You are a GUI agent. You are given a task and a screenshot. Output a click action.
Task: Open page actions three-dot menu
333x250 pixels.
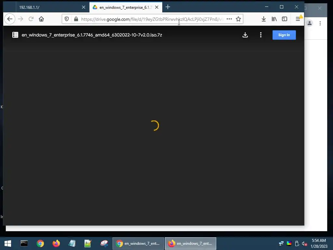(229, 19)
